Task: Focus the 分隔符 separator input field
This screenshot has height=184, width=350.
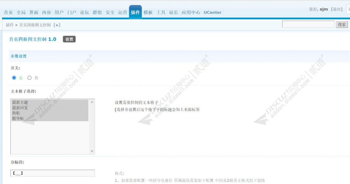Action: (53, 173)
